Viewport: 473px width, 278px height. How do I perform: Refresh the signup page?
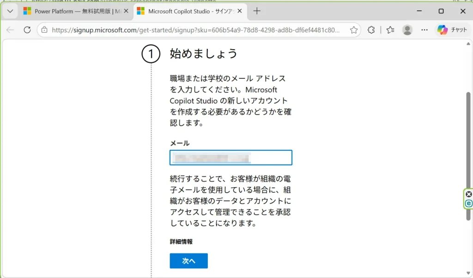click(x=27, y=30)
